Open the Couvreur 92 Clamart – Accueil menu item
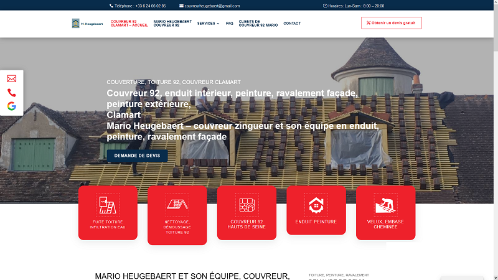The width and height of the screenshot is (498, 280). point(129,24)
